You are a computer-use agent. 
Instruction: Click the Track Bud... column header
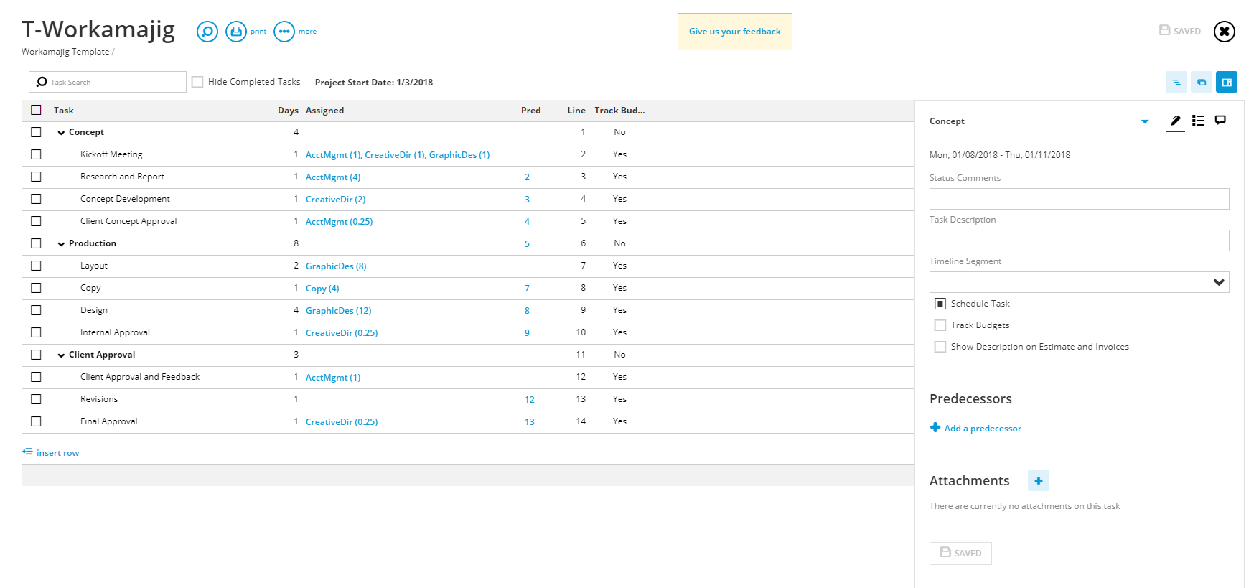619,111
